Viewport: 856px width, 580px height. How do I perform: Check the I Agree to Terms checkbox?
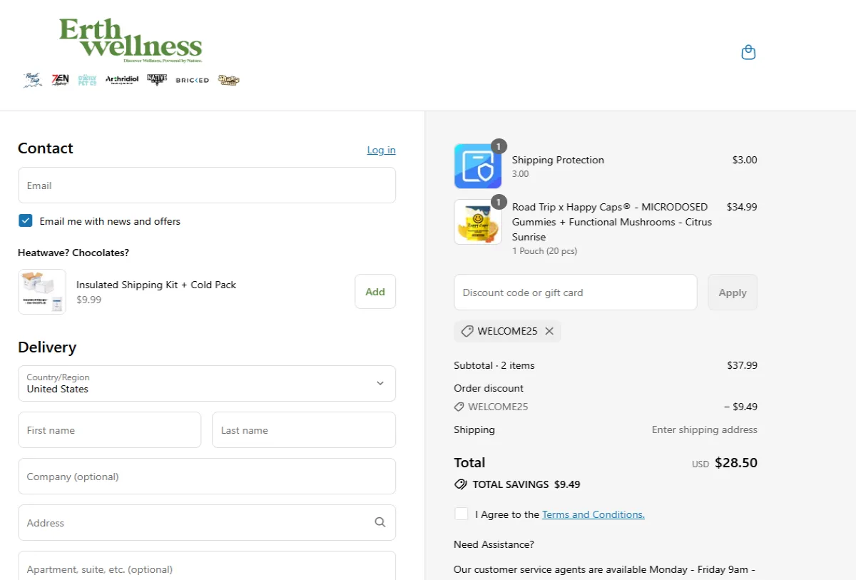[462, 514]
